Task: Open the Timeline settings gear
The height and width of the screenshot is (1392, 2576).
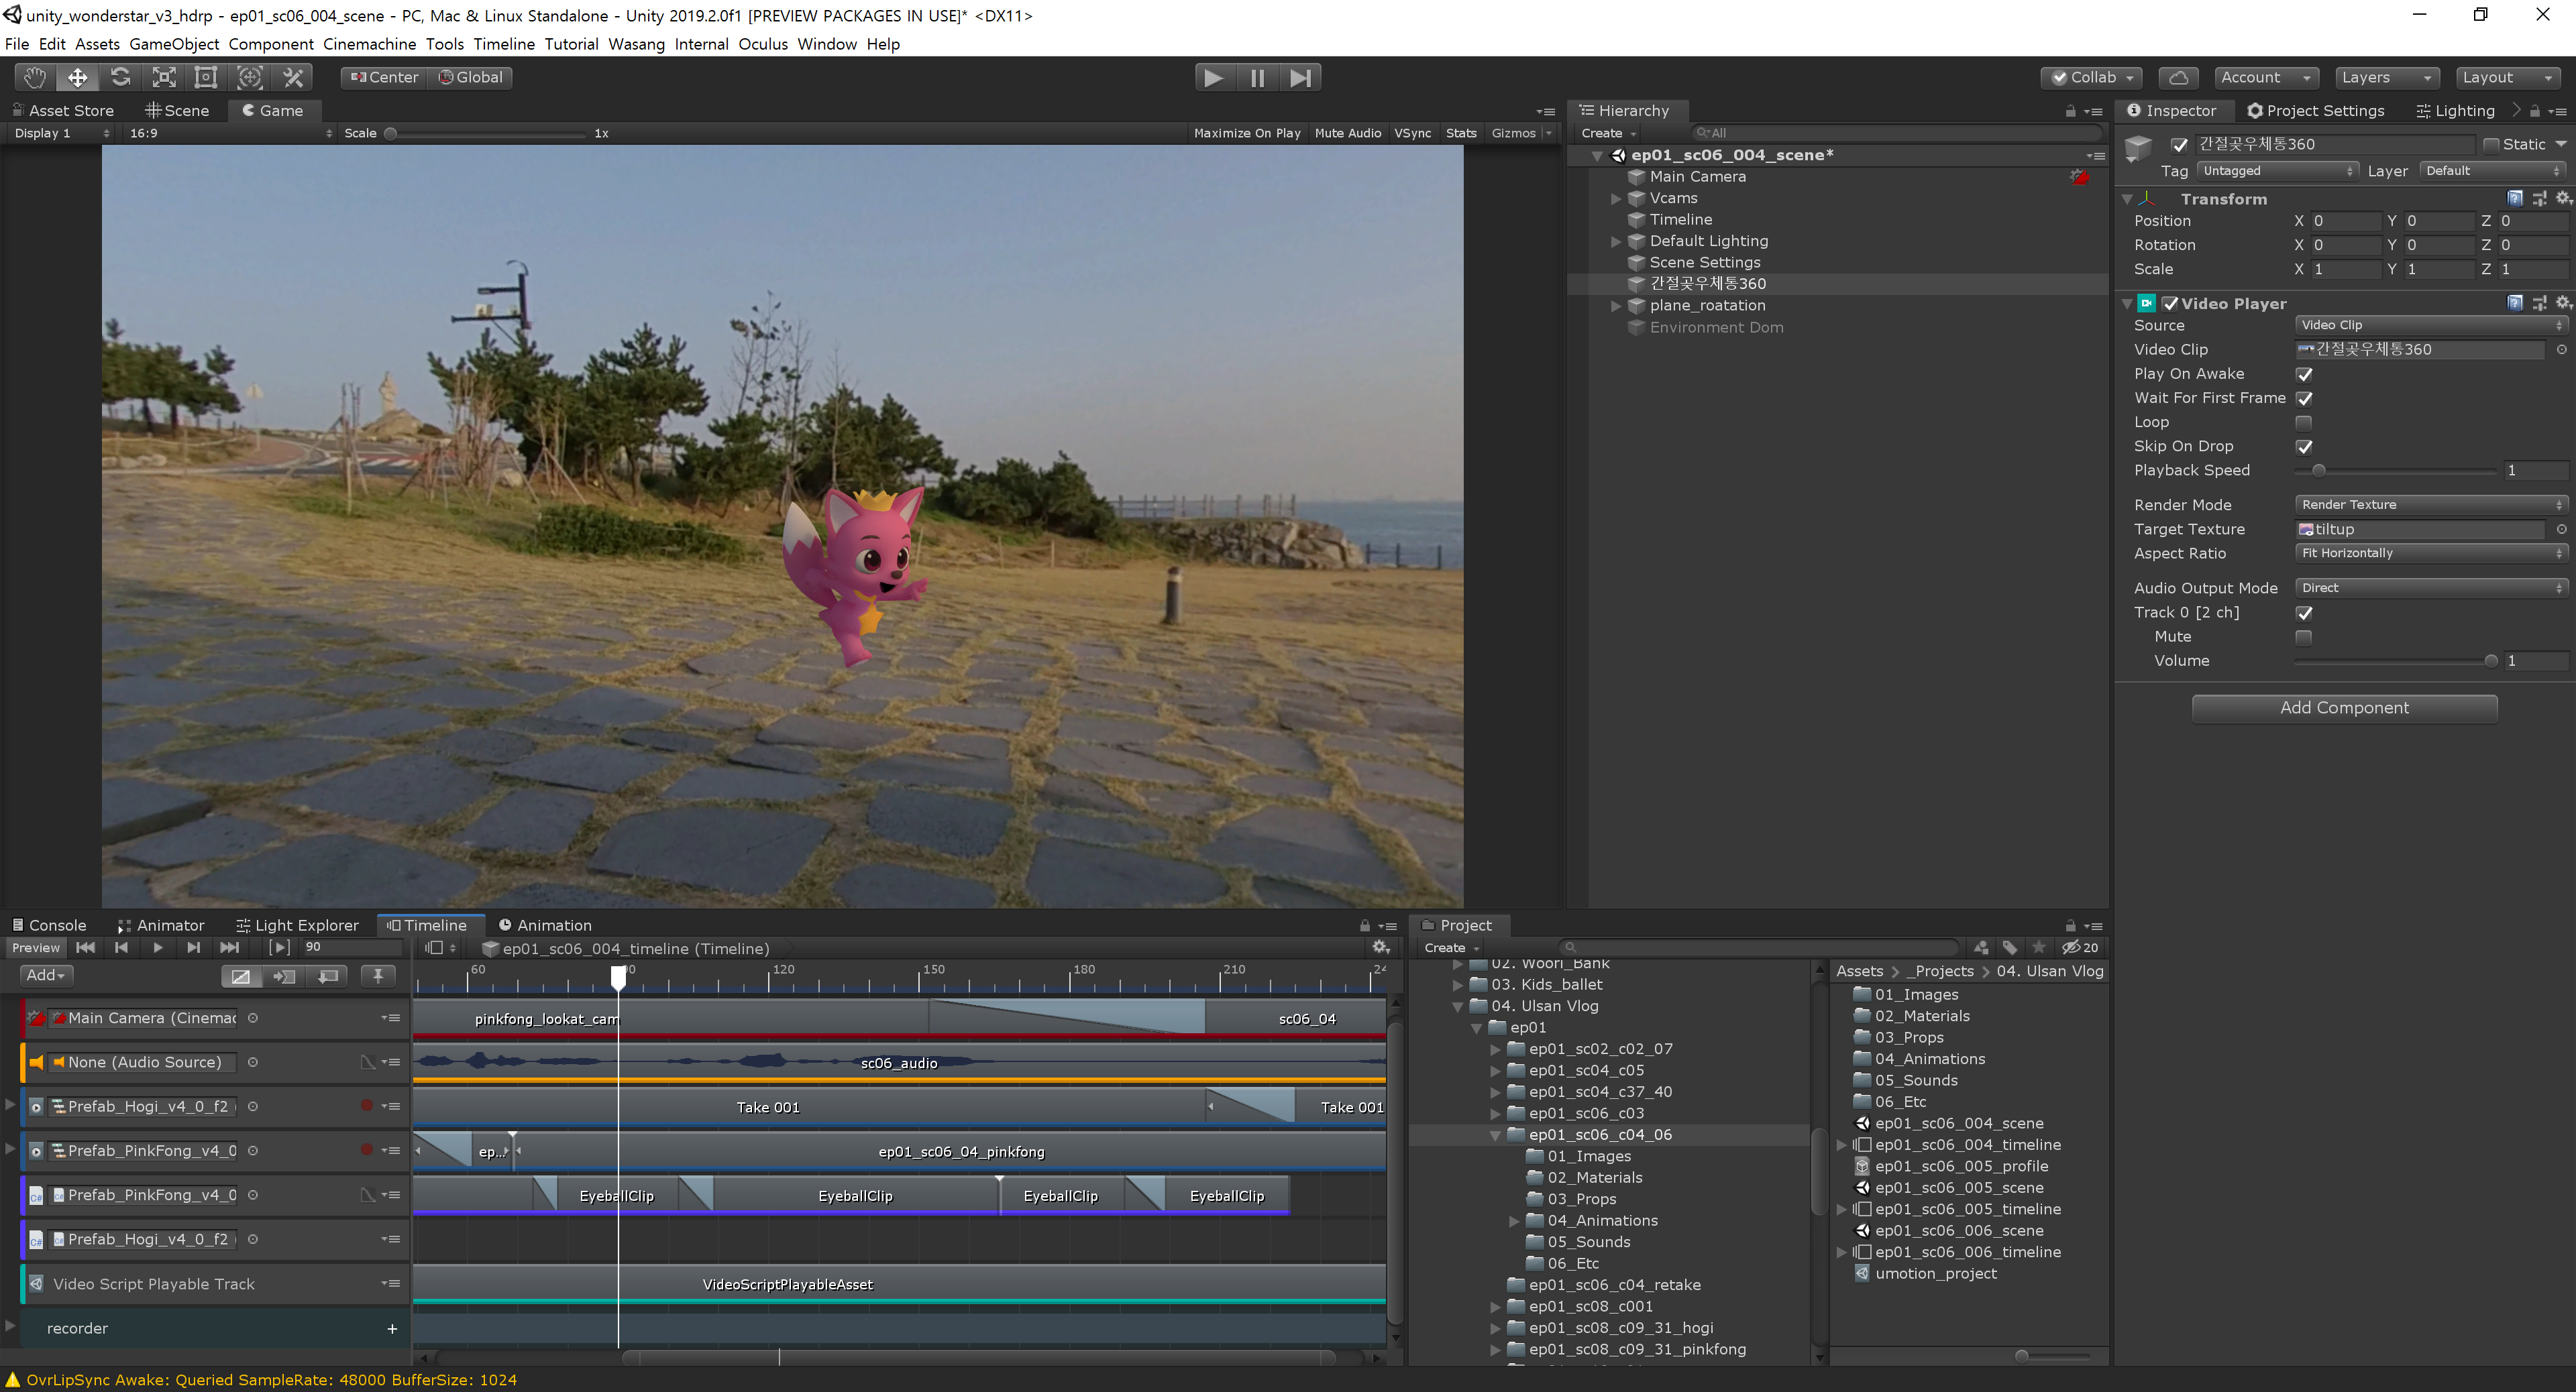Action: click(x=1381, y=947)
